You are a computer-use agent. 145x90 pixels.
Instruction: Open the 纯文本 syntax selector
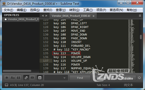coord(128,85)
